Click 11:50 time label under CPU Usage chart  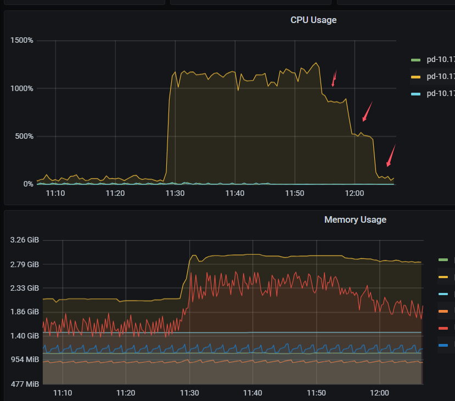point(295,194)
